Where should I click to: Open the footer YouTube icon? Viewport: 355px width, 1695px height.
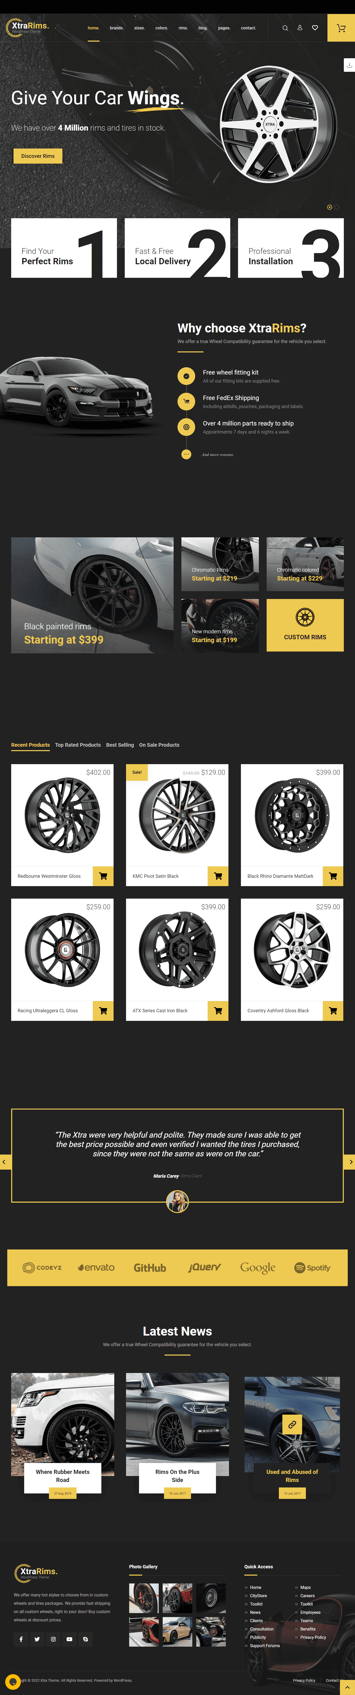point(69,1639)
